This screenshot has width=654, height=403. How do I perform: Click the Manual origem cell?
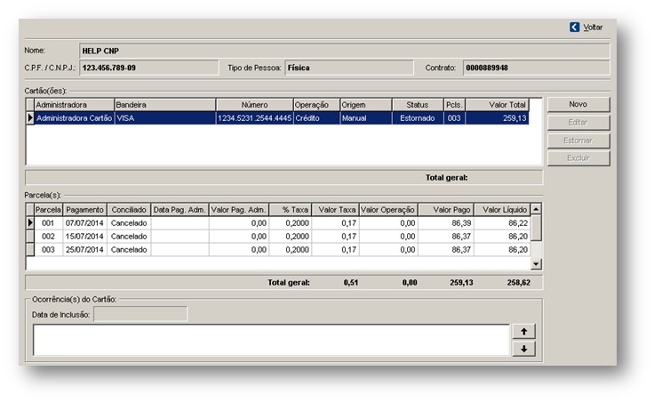coord(366,118)
